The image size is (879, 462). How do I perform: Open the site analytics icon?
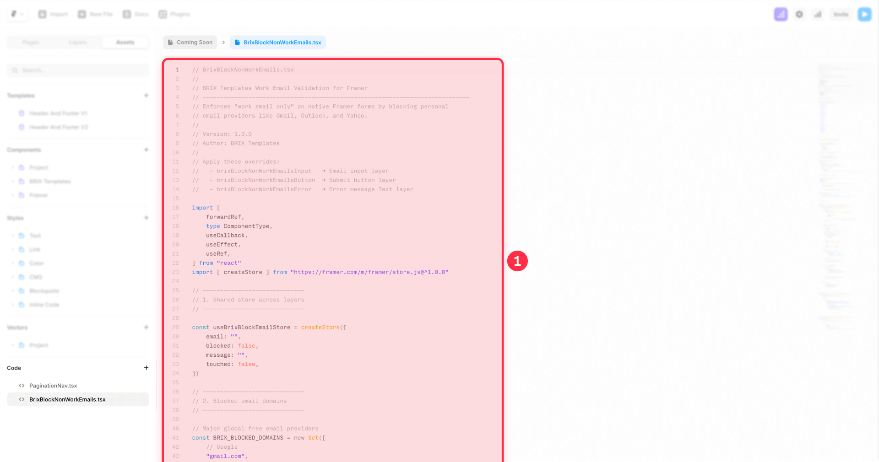pyautogui.click(x=818, y=14)
